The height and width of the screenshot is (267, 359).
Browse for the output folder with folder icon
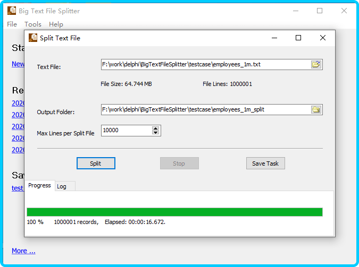click(x=316, y=110)
